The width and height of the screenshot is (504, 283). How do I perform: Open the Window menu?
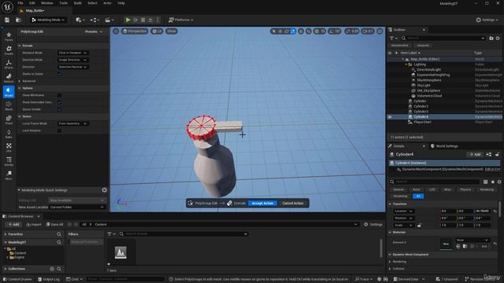(47, 3)
